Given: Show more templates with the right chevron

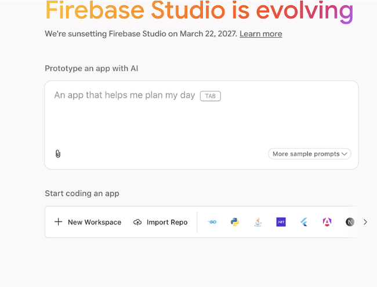Looking at the screenshot, I should click(365, 222).
